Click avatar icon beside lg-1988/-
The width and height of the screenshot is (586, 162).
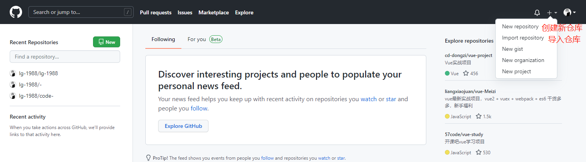13,84
